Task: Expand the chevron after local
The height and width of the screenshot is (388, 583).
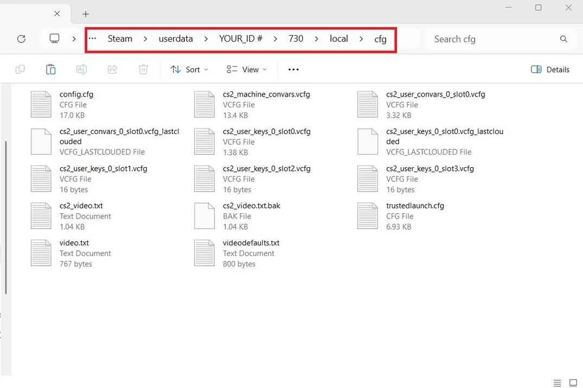Action: point(361,39)
